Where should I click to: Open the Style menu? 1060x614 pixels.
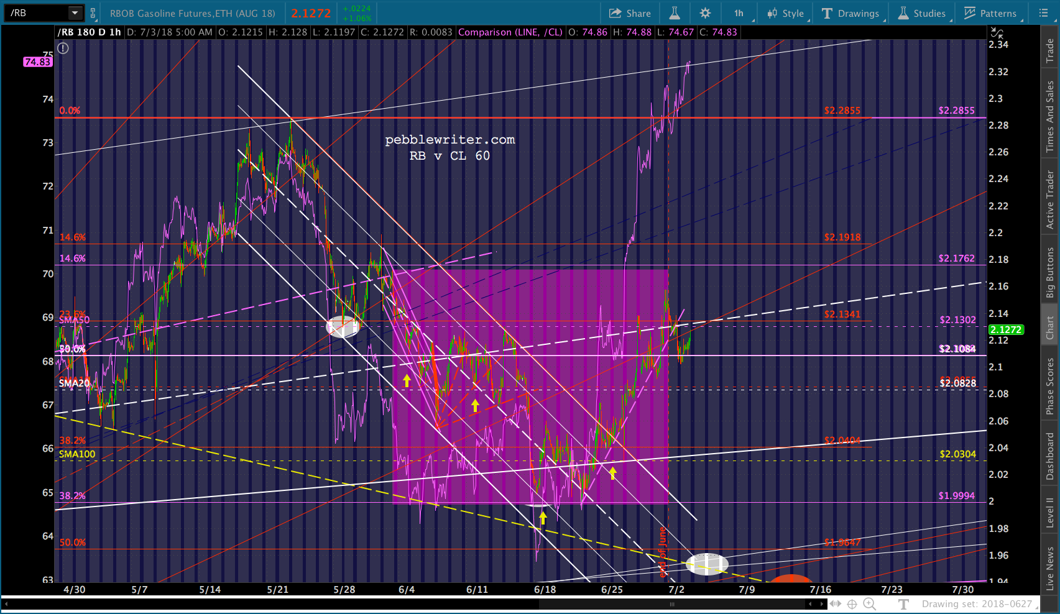pyautogui.click(x=786, y=13)
